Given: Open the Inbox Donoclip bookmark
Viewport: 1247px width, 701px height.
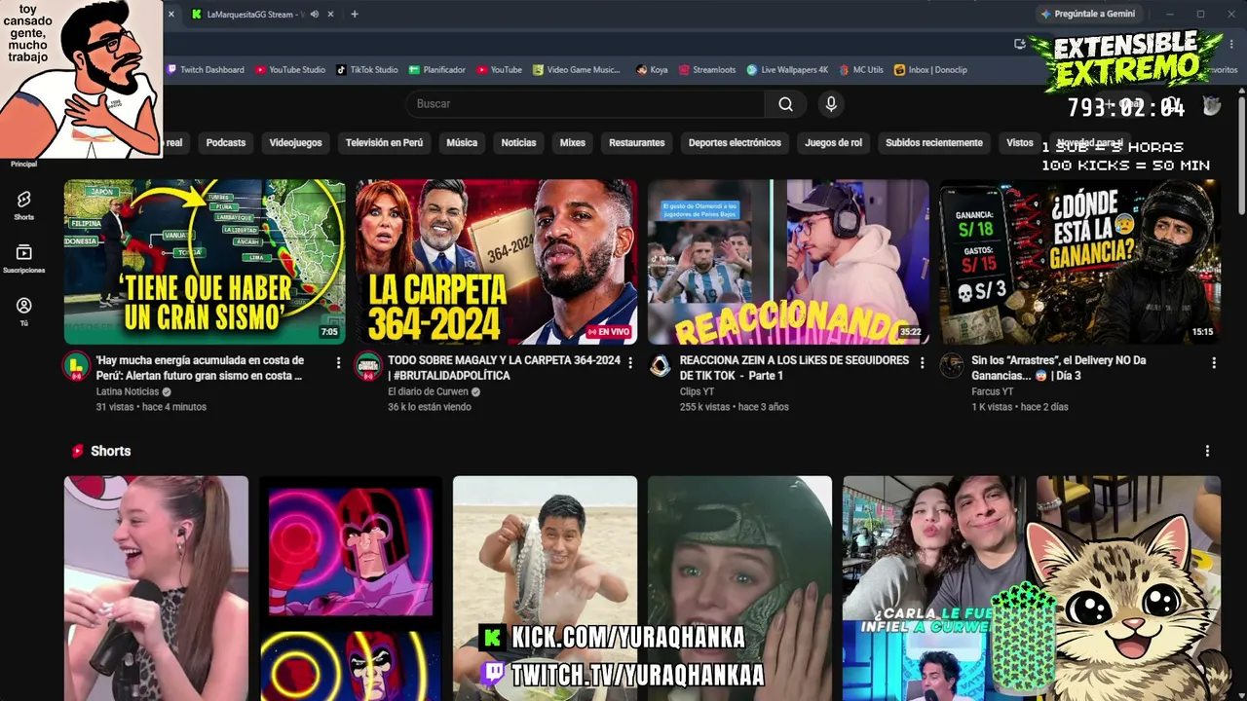Looking at the screenshot, I should point(930,70).
